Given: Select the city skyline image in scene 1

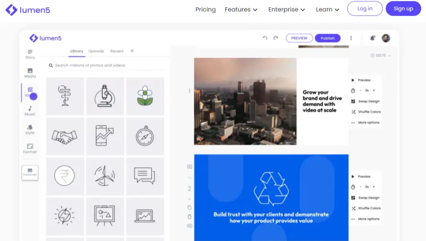Looking at the screenshot, I should (245, 101).
